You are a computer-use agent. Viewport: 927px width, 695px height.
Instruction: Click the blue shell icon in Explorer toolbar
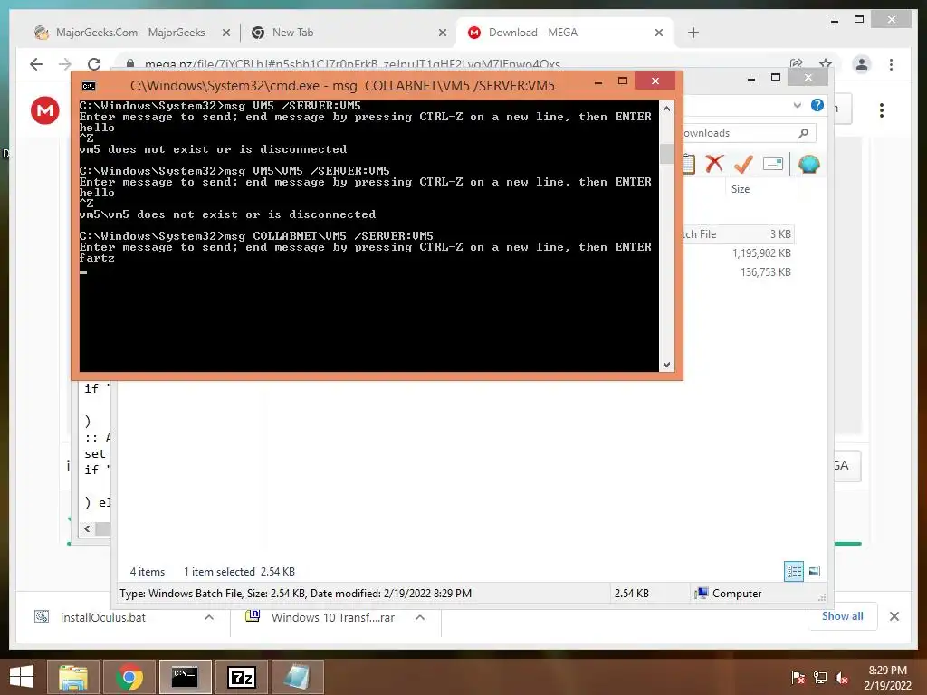[808, 164]
